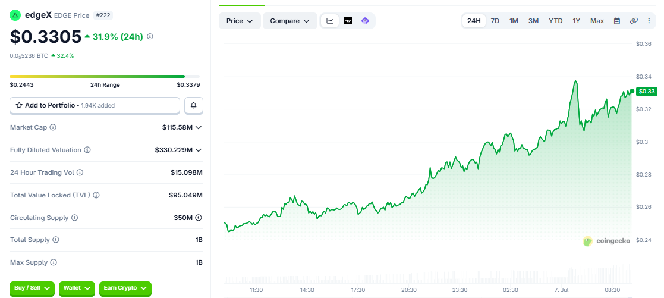Select 1M chart range
Screen dimensions: 664x298
(x=514, y=21)
